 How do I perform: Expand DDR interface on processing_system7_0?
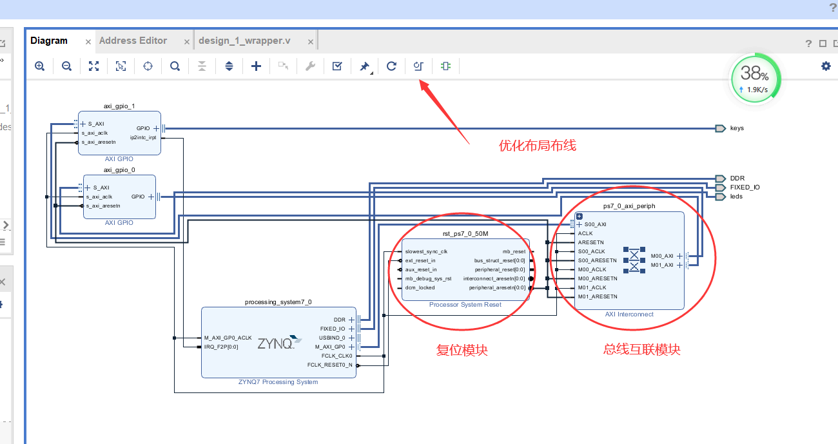tap(351, 320)
